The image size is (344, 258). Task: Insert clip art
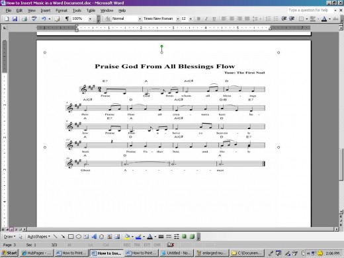[x=109, y=236]
